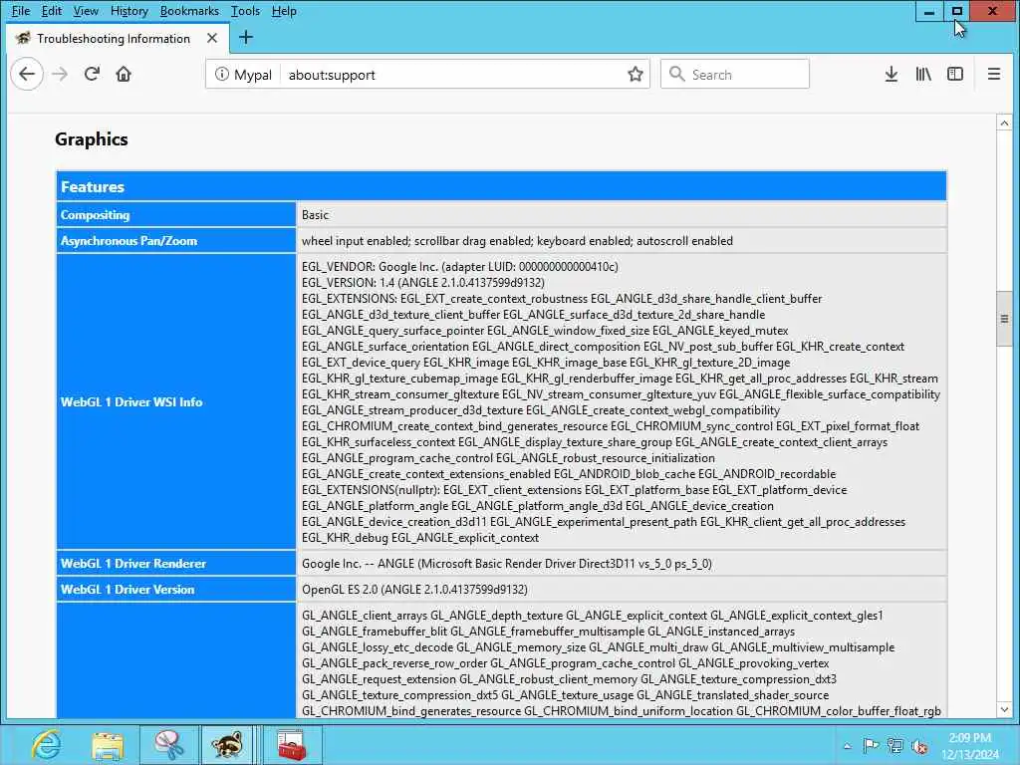Open the library menu
This screenshot has height=765, width=1020.
pyautogui.click(x=923, y=74)
